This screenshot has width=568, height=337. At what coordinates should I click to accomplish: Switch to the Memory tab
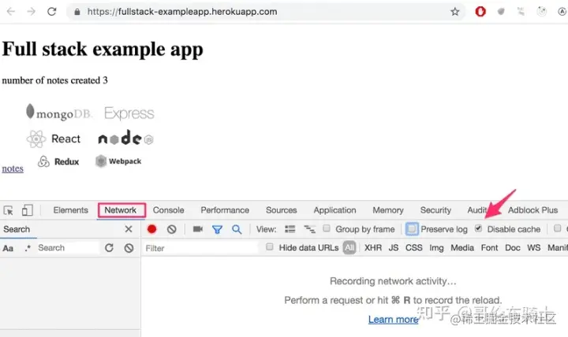(x=388, y=210)
